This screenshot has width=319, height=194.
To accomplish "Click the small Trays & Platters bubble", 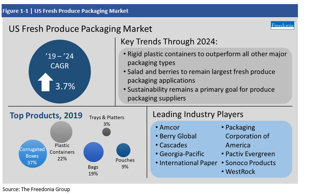I will click(x=106, y=132).
